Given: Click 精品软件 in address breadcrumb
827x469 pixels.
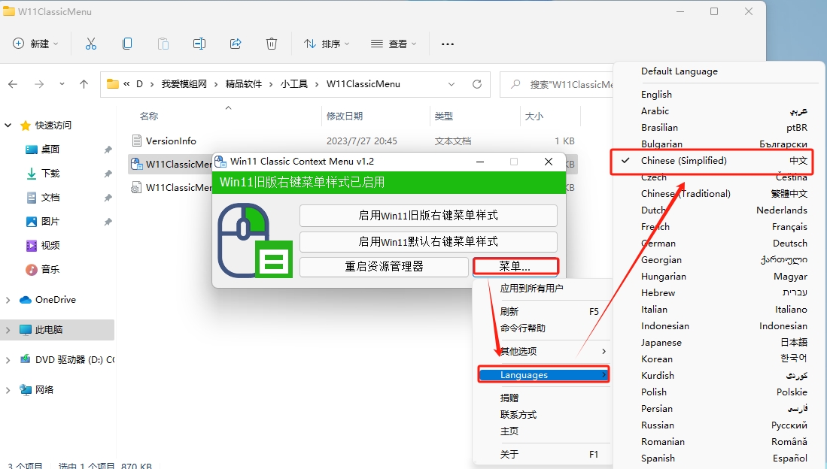Looking at the screenshot, I should (x=244, y=84).
